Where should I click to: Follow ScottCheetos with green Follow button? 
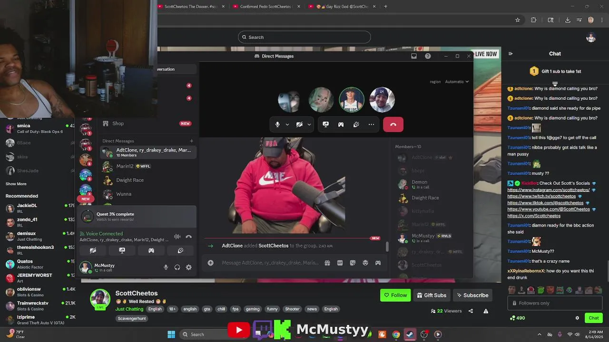point(395,295)
